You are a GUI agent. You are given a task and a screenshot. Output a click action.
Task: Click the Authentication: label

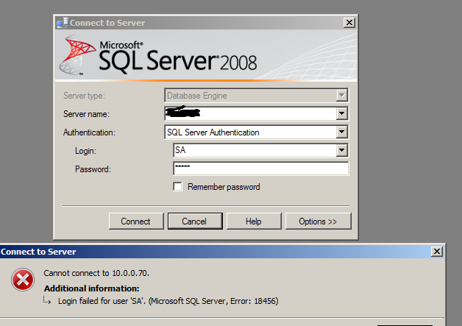coord(89,132)
